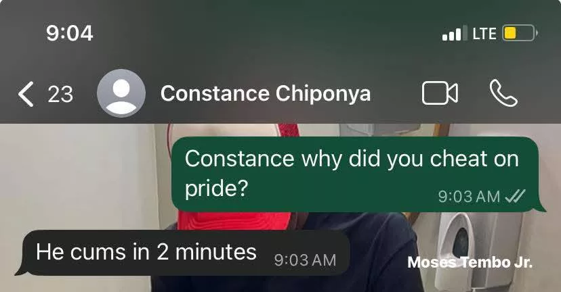Tap empty header area beside contact name
The width and height of the screenshot is (561, 292).
(396, 93)
